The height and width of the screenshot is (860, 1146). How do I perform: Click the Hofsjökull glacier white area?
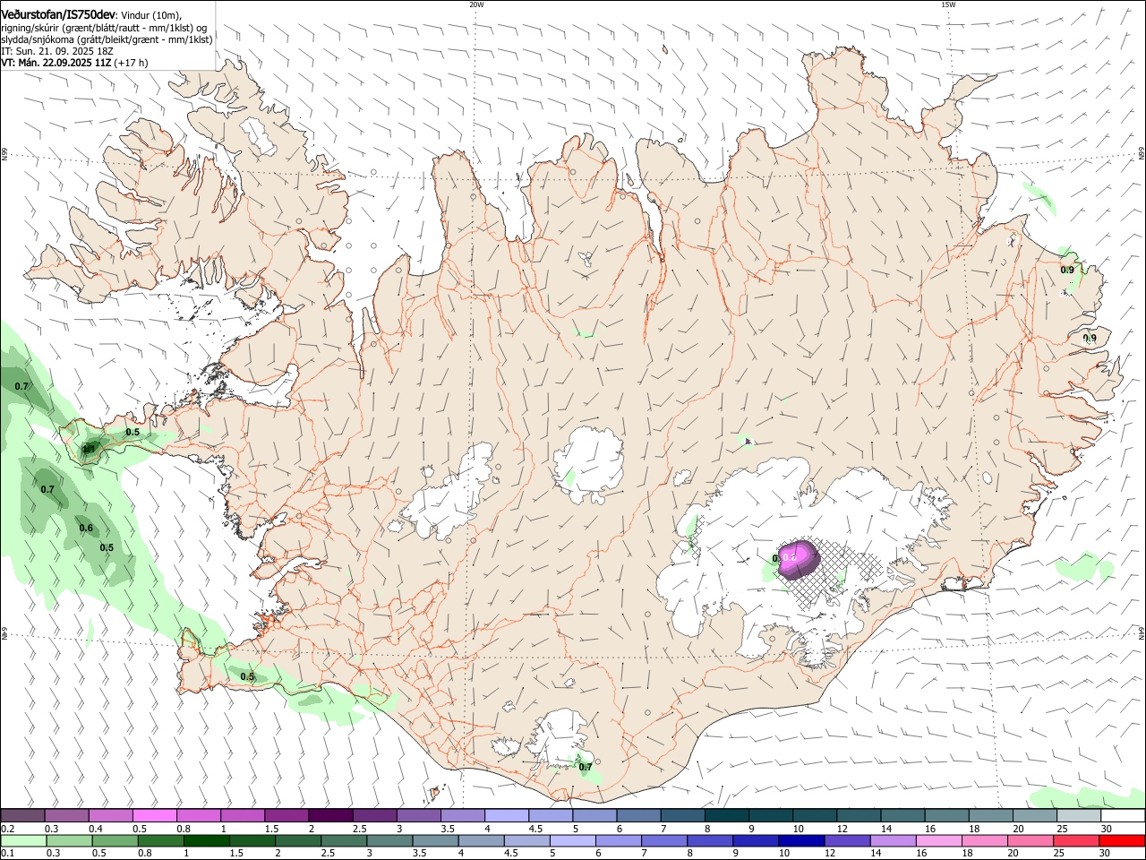click(x=591, y=464)
